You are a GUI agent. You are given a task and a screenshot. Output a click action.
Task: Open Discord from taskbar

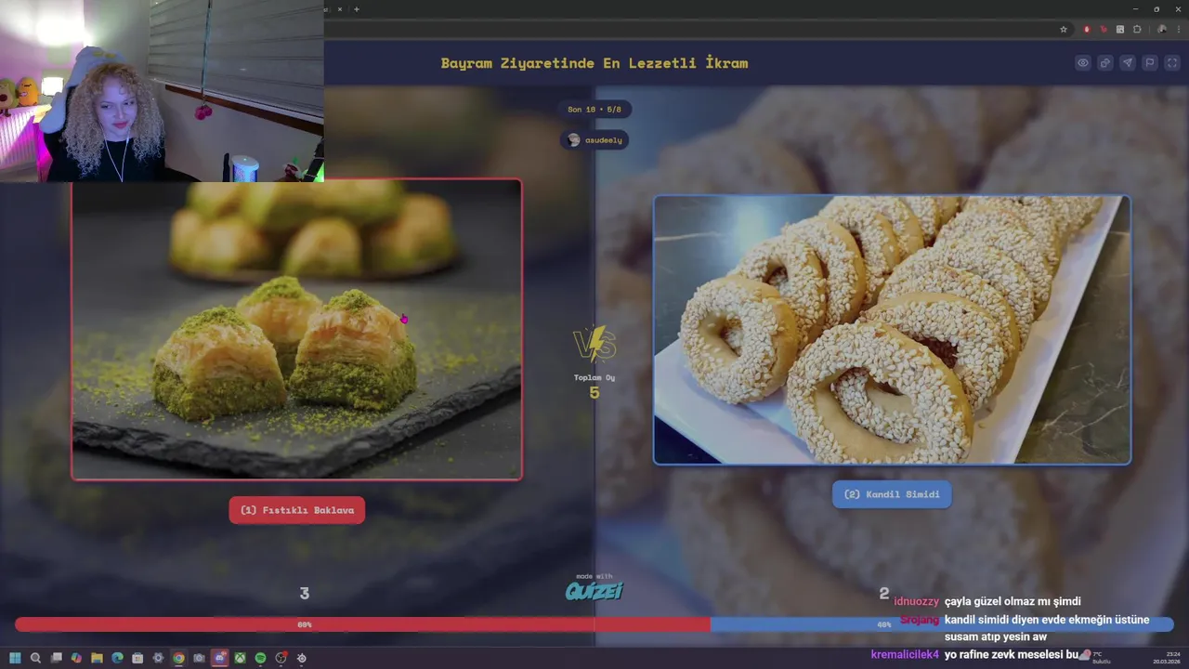(219, 658)
